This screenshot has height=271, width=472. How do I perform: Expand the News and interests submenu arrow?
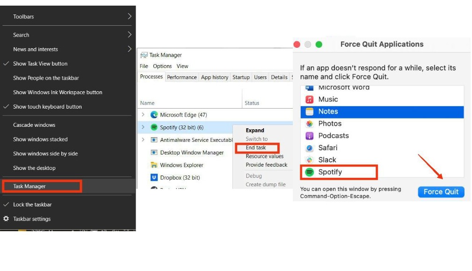(130, 49)
